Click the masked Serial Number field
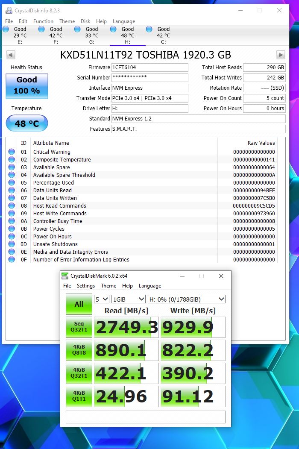 150,78
